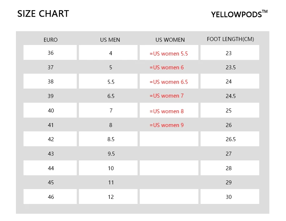This screenshot has height=221, width=286.
Task: Click the EURO 43 value
Action: click(x=51, y=154)
